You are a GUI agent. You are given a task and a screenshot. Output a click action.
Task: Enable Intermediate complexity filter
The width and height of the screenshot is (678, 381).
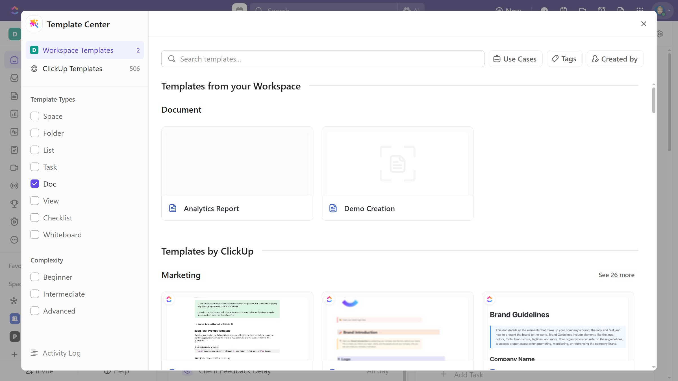(x=35, y=294)
